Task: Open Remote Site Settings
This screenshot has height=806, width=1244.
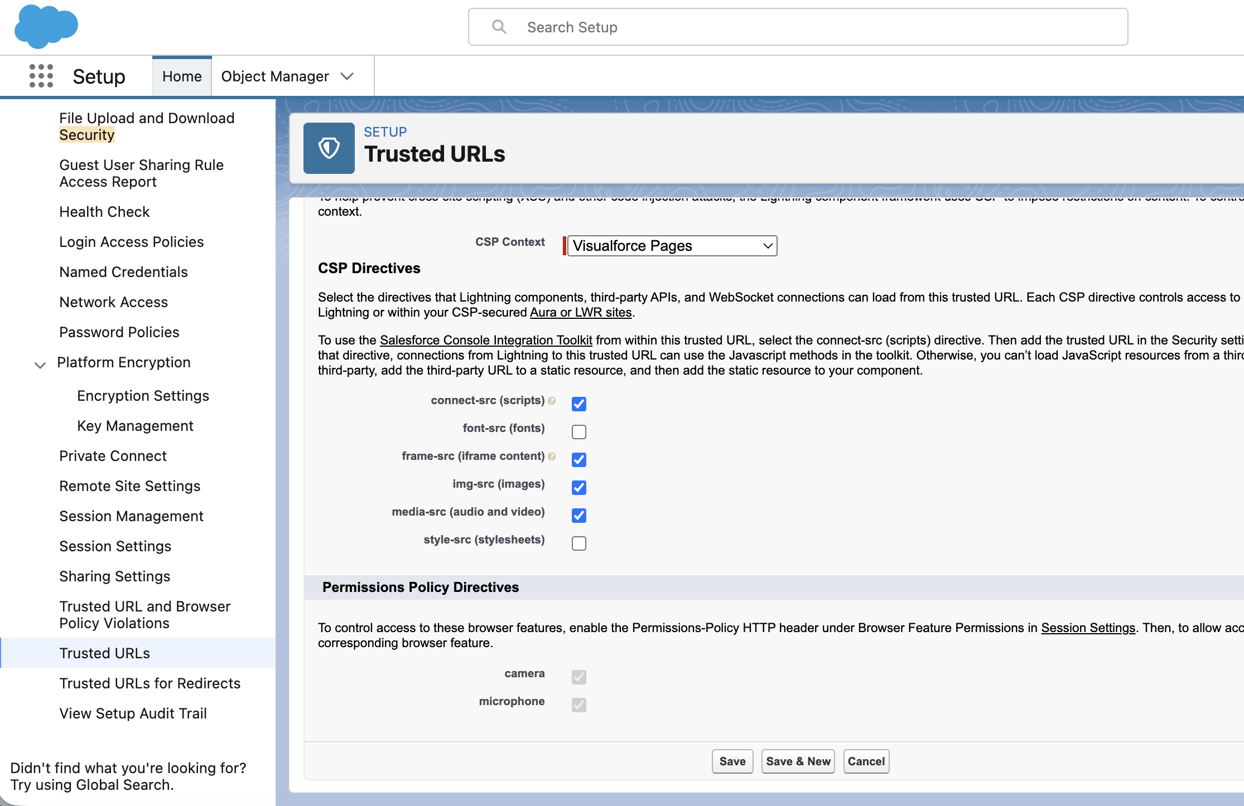Action: tap(130, 486)
